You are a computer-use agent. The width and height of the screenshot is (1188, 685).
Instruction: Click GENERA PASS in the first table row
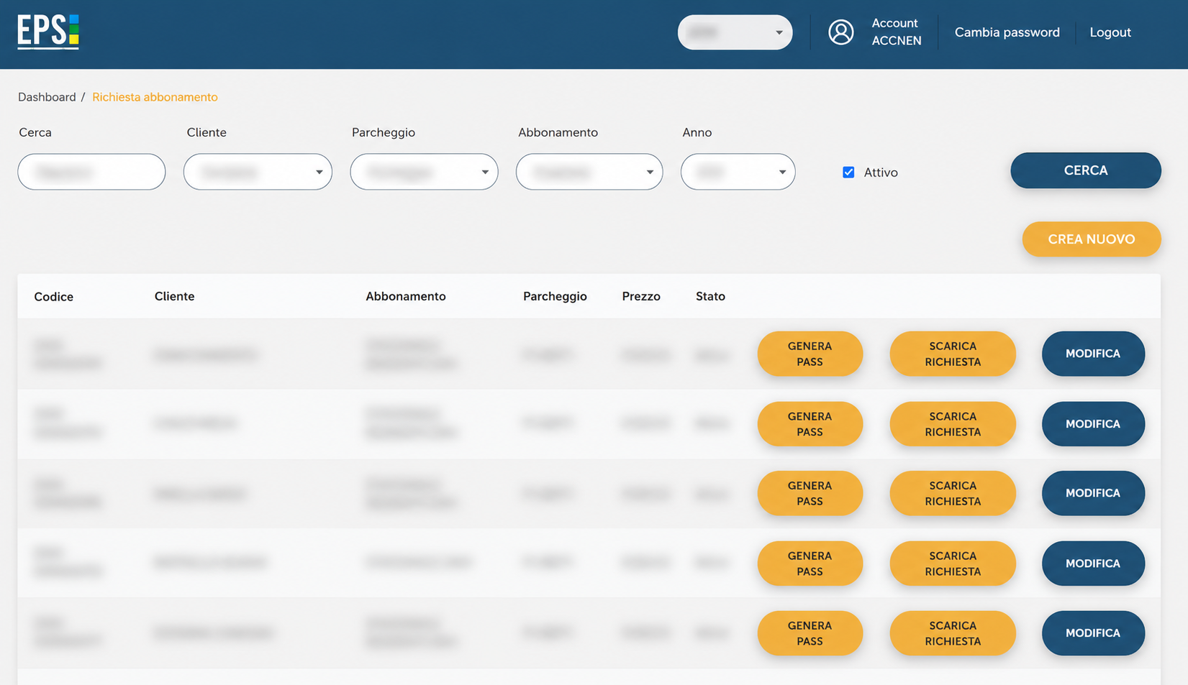pyautogui.click(x=810, y=354)
